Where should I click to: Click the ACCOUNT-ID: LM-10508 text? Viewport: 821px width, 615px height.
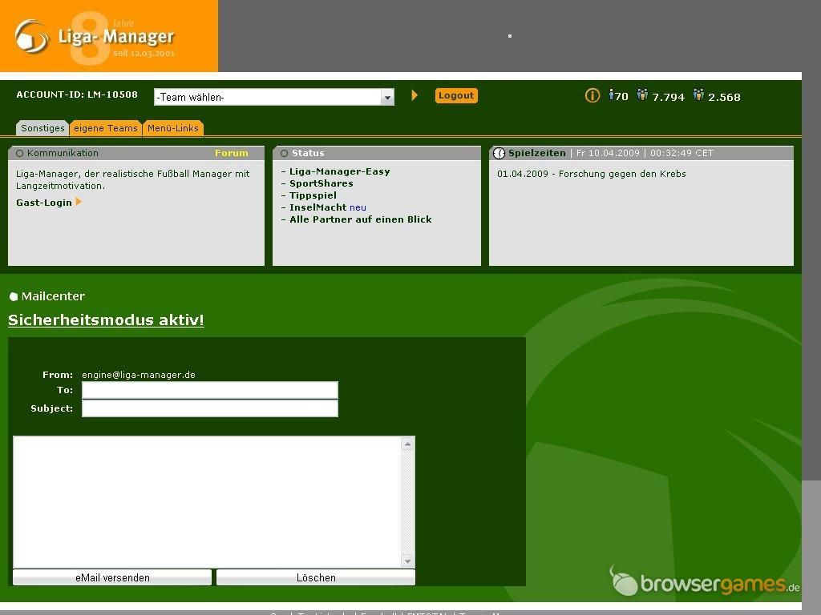tap(77, 94)
